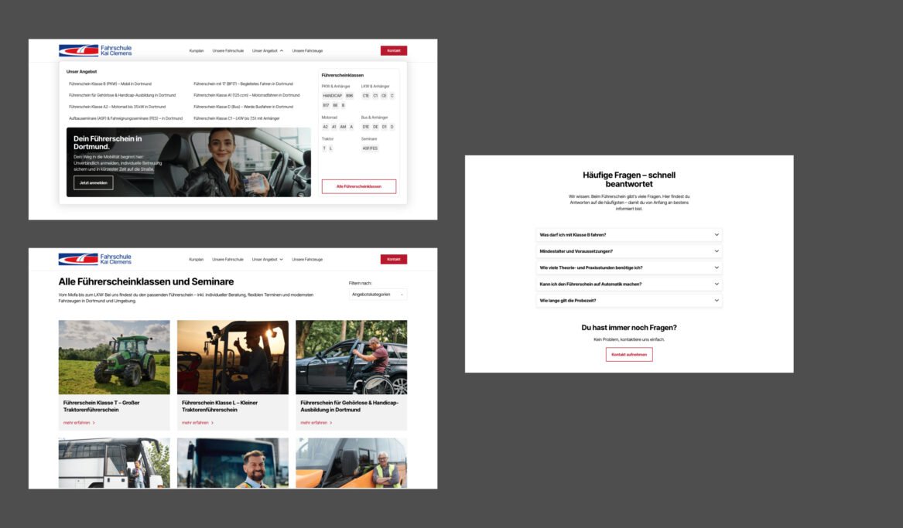Click the 'Jetzt anmelden' button on the banner
This screenshot has width=903, height=528.
pos(93,183)
